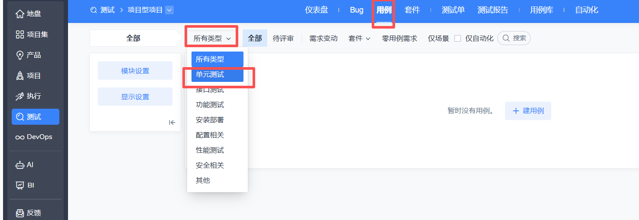Open the 所有类型 dropdown
639x220 pixels.
(212, 39)
